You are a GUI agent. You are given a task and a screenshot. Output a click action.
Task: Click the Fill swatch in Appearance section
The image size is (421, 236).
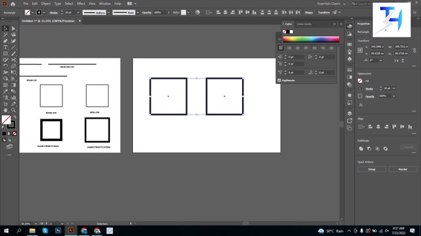click(x=360, y=81)
